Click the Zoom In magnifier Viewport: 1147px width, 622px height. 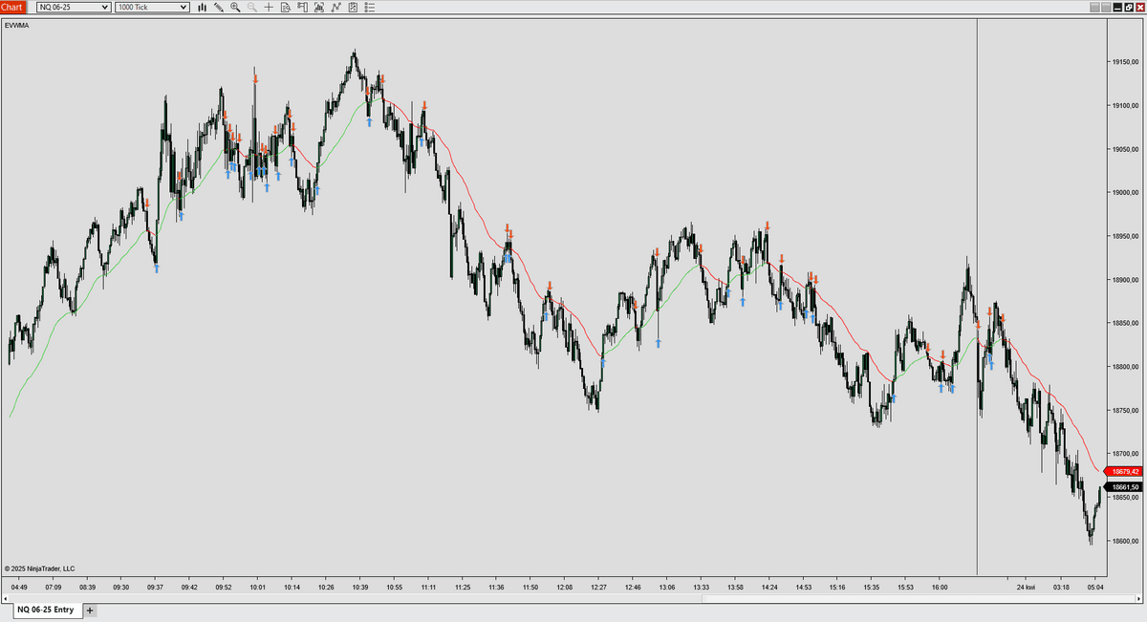pos(235,7)
